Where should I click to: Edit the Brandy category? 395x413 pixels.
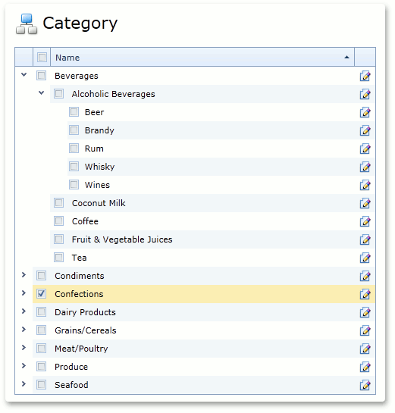point(365,130)
